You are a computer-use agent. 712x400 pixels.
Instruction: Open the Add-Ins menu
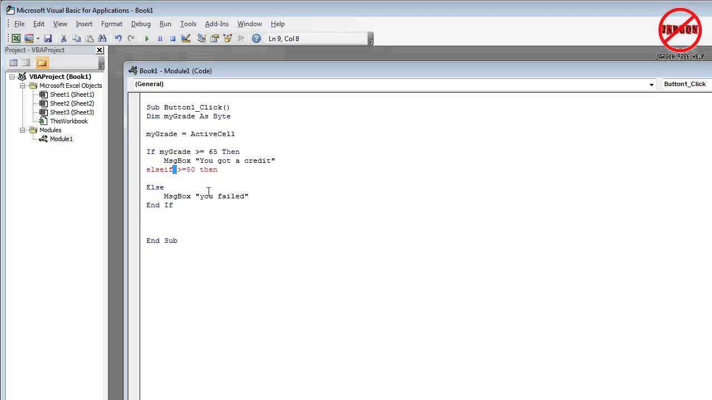[217, 24]
